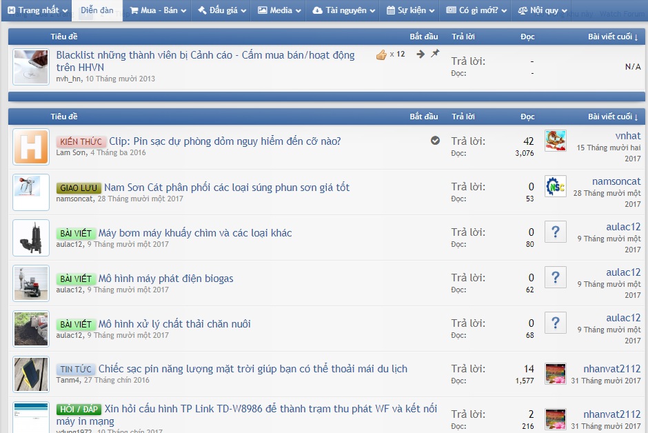The height and width of the screenshot is (433, 648).
Task: Click the arrow icon on Blacklist thread
Action: 421,54
